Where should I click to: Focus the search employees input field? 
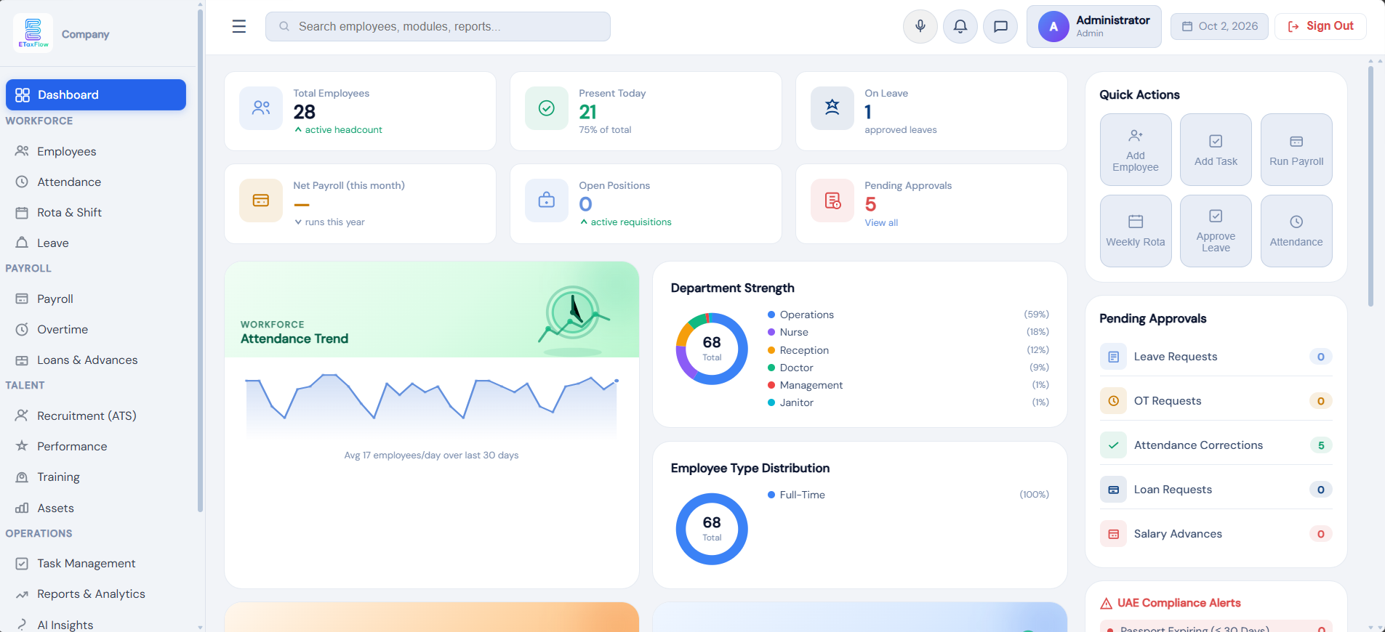click(x=438, y=27)
